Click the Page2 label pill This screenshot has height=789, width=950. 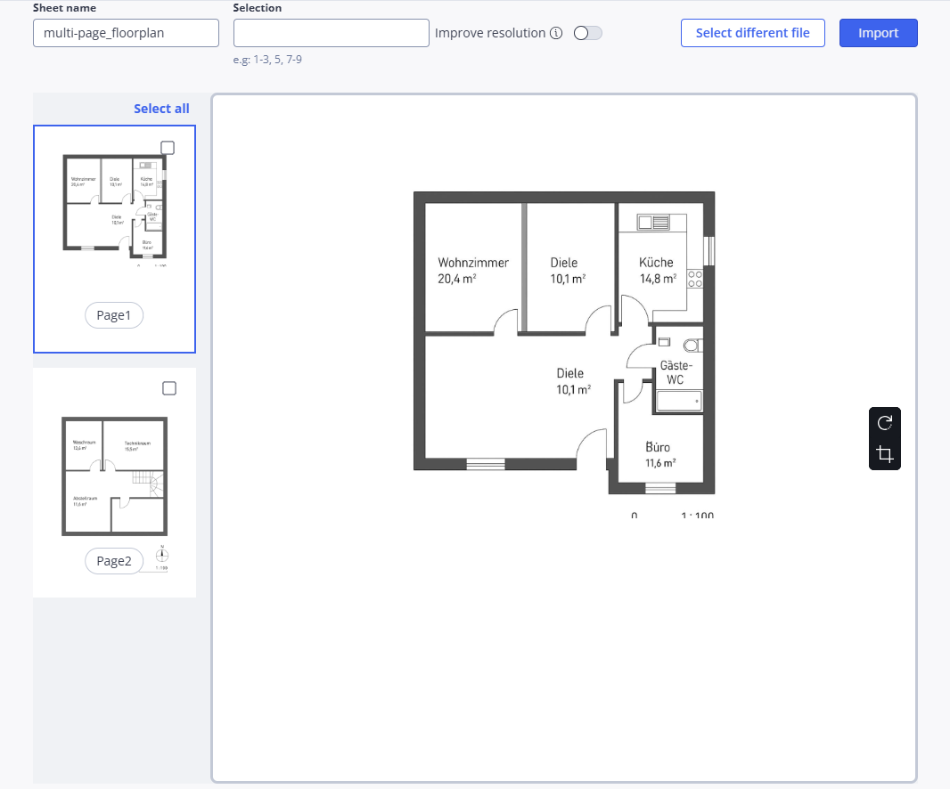114,561
